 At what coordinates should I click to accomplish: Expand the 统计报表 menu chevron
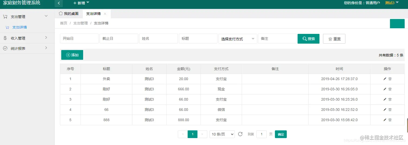pyautogui.click(x=46, y=48)
